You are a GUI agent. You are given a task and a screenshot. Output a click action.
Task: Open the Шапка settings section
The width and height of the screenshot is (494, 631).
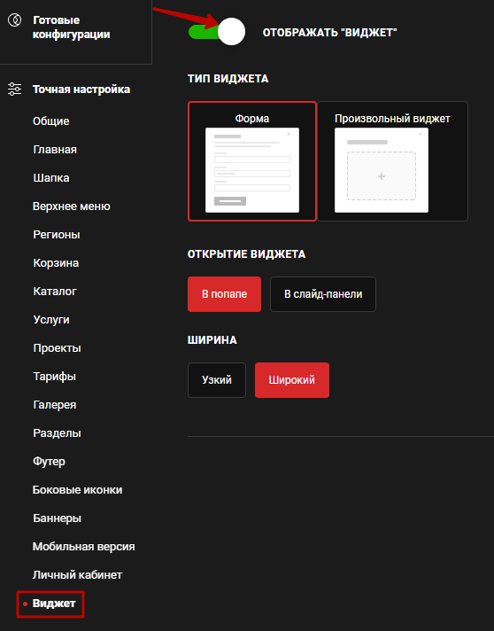point(51,178)
